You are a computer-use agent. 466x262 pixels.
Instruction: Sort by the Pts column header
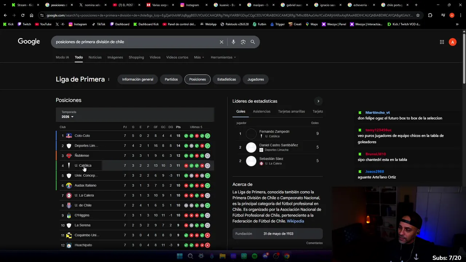coord(178,127)
